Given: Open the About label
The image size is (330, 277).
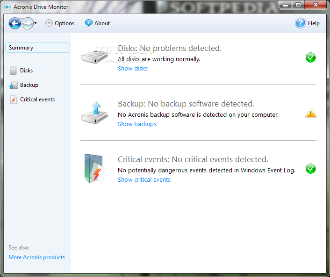Looking at the screenshot, I should coord(102,23).
